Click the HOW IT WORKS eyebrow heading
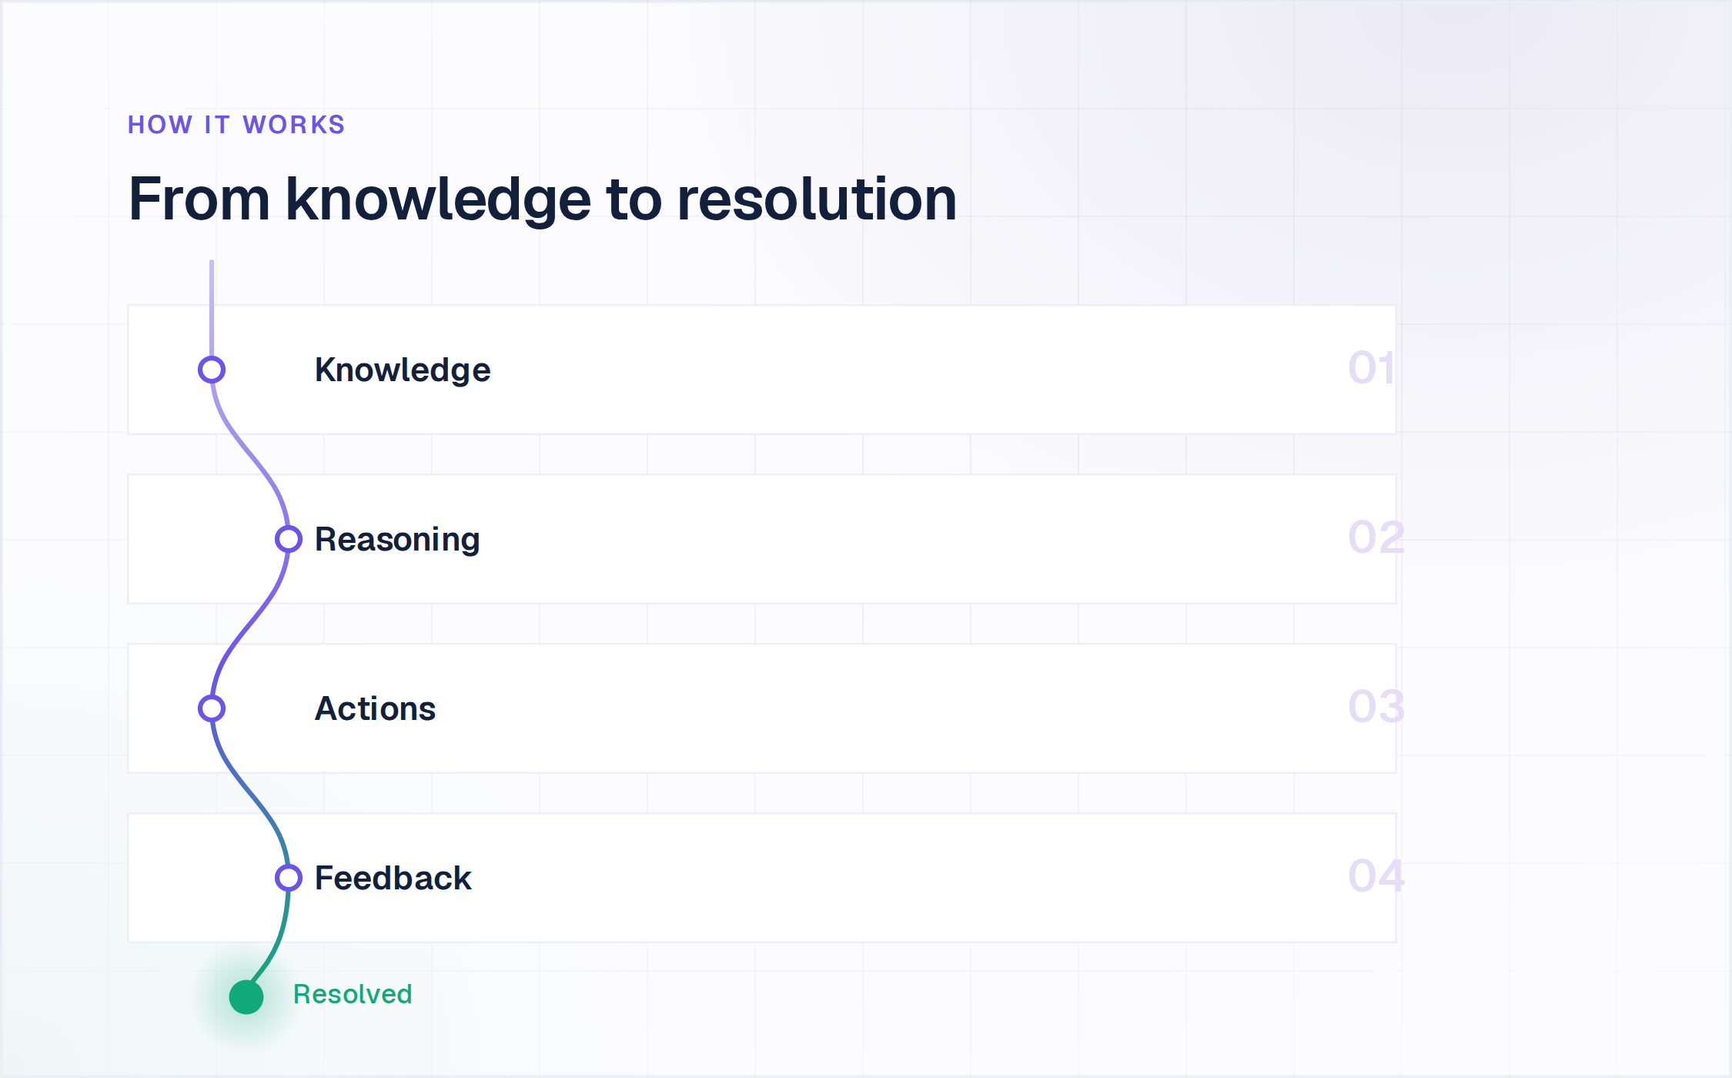The height and width of the screenshot is (1078, 1732). pos(236,125)
